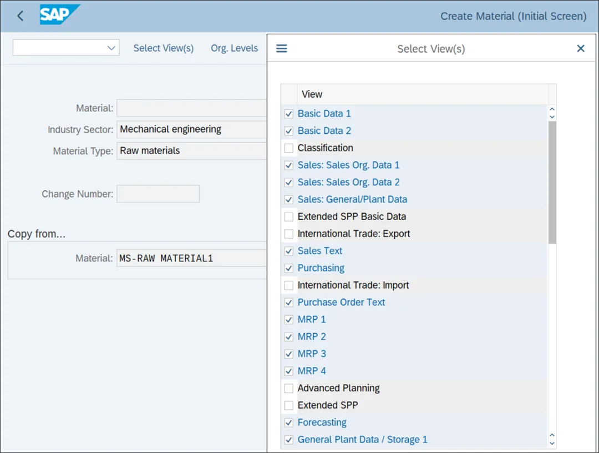Click the Change Number input field
The height and width of the screenshot is (453, 599).
coord(158,194)
